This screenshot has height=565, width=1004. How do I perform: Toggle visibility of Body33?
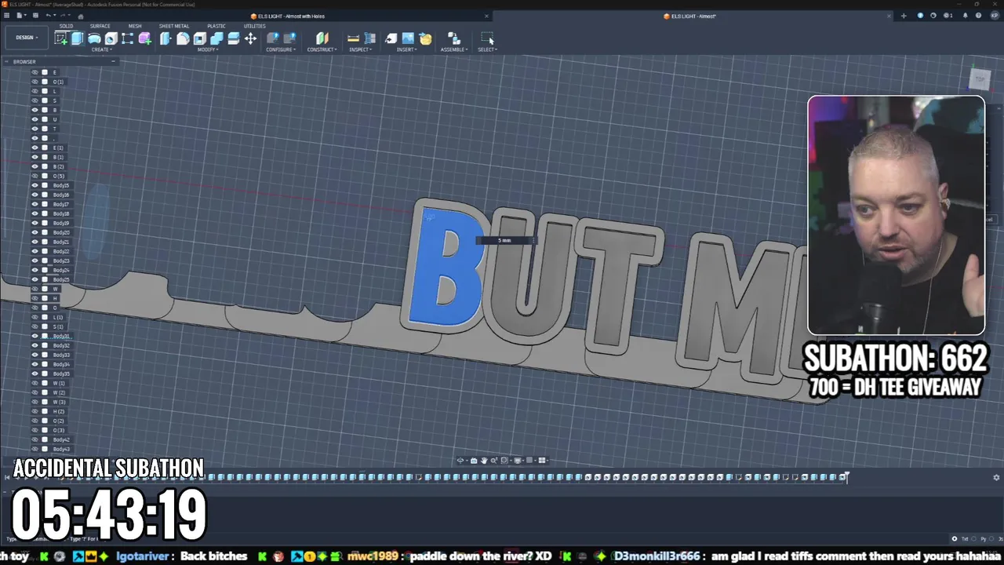(35, 355)
